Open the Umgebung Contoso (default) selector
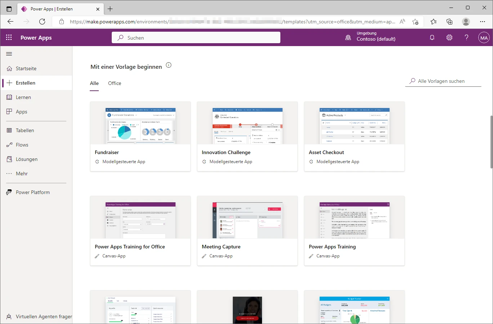This screenshot has width=493, height=324. [x=370, y=36]
